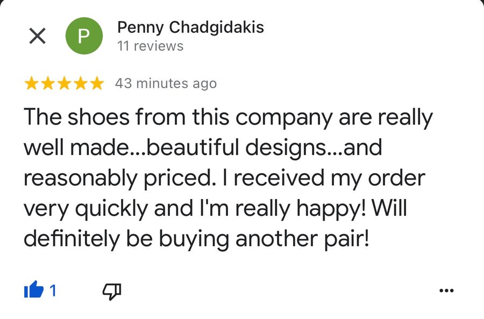Click "buying another pair!" in the review
484x319 pixels.
click(x=264, y=239)
